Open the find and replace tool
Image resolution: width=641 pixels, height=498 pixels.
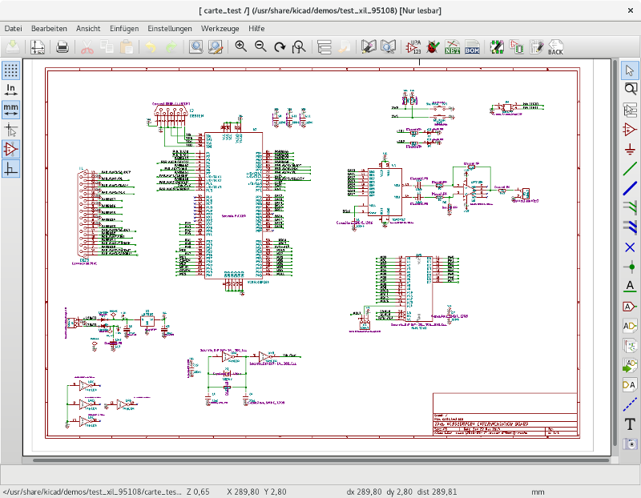(216, 47)
